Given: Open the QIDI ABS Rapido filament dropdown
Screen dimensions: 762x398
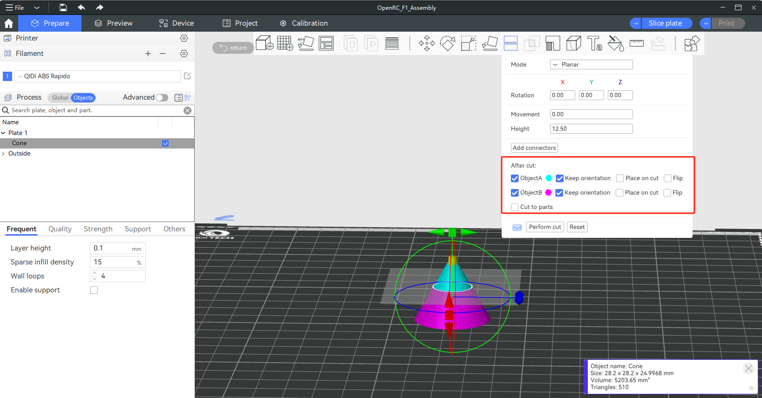Looking at the screenshot, I should [x=98, y=76].
